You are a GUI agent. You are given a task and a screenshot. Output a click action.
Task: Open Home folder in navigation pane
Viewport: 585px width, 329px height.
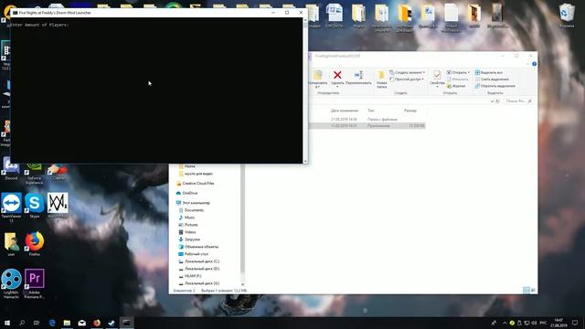(186, 166)
